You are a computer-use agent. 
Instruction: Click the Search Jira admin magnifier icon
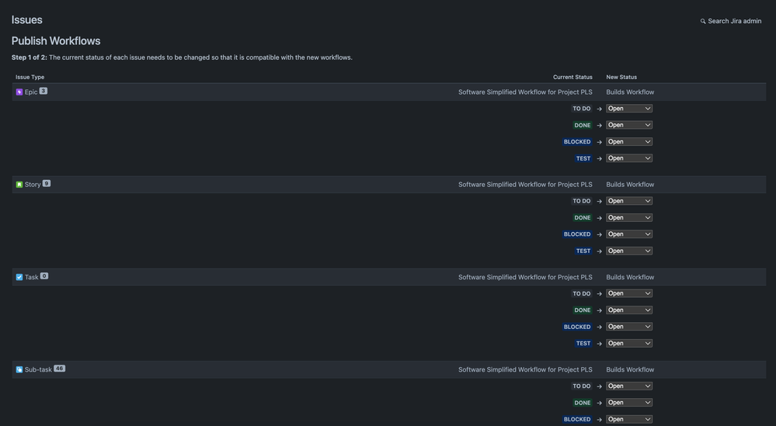703,21
